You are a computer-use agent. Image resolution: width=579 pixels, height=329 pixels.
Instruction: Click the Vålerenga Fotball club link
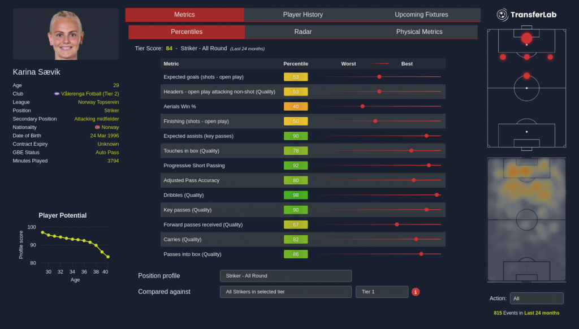coord(89,93)
